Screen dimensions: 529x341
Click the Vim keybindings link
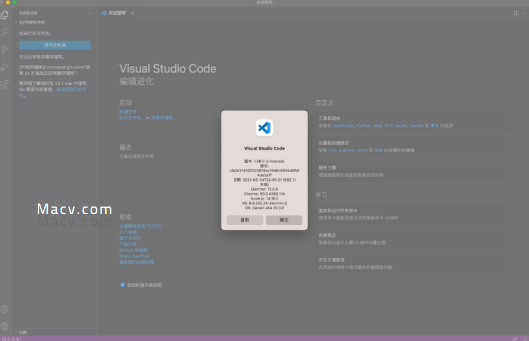[x=332, y=150]
